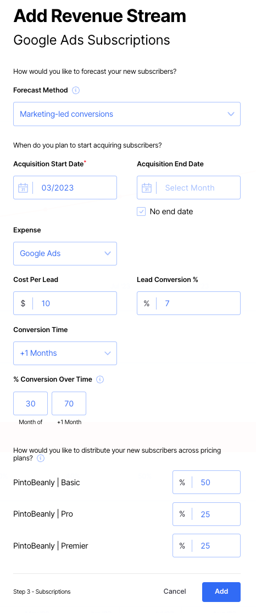Screen dimensions: 256x613
Task: Click the pricing plans distribution info icon
Action: [x=41, y=458]
